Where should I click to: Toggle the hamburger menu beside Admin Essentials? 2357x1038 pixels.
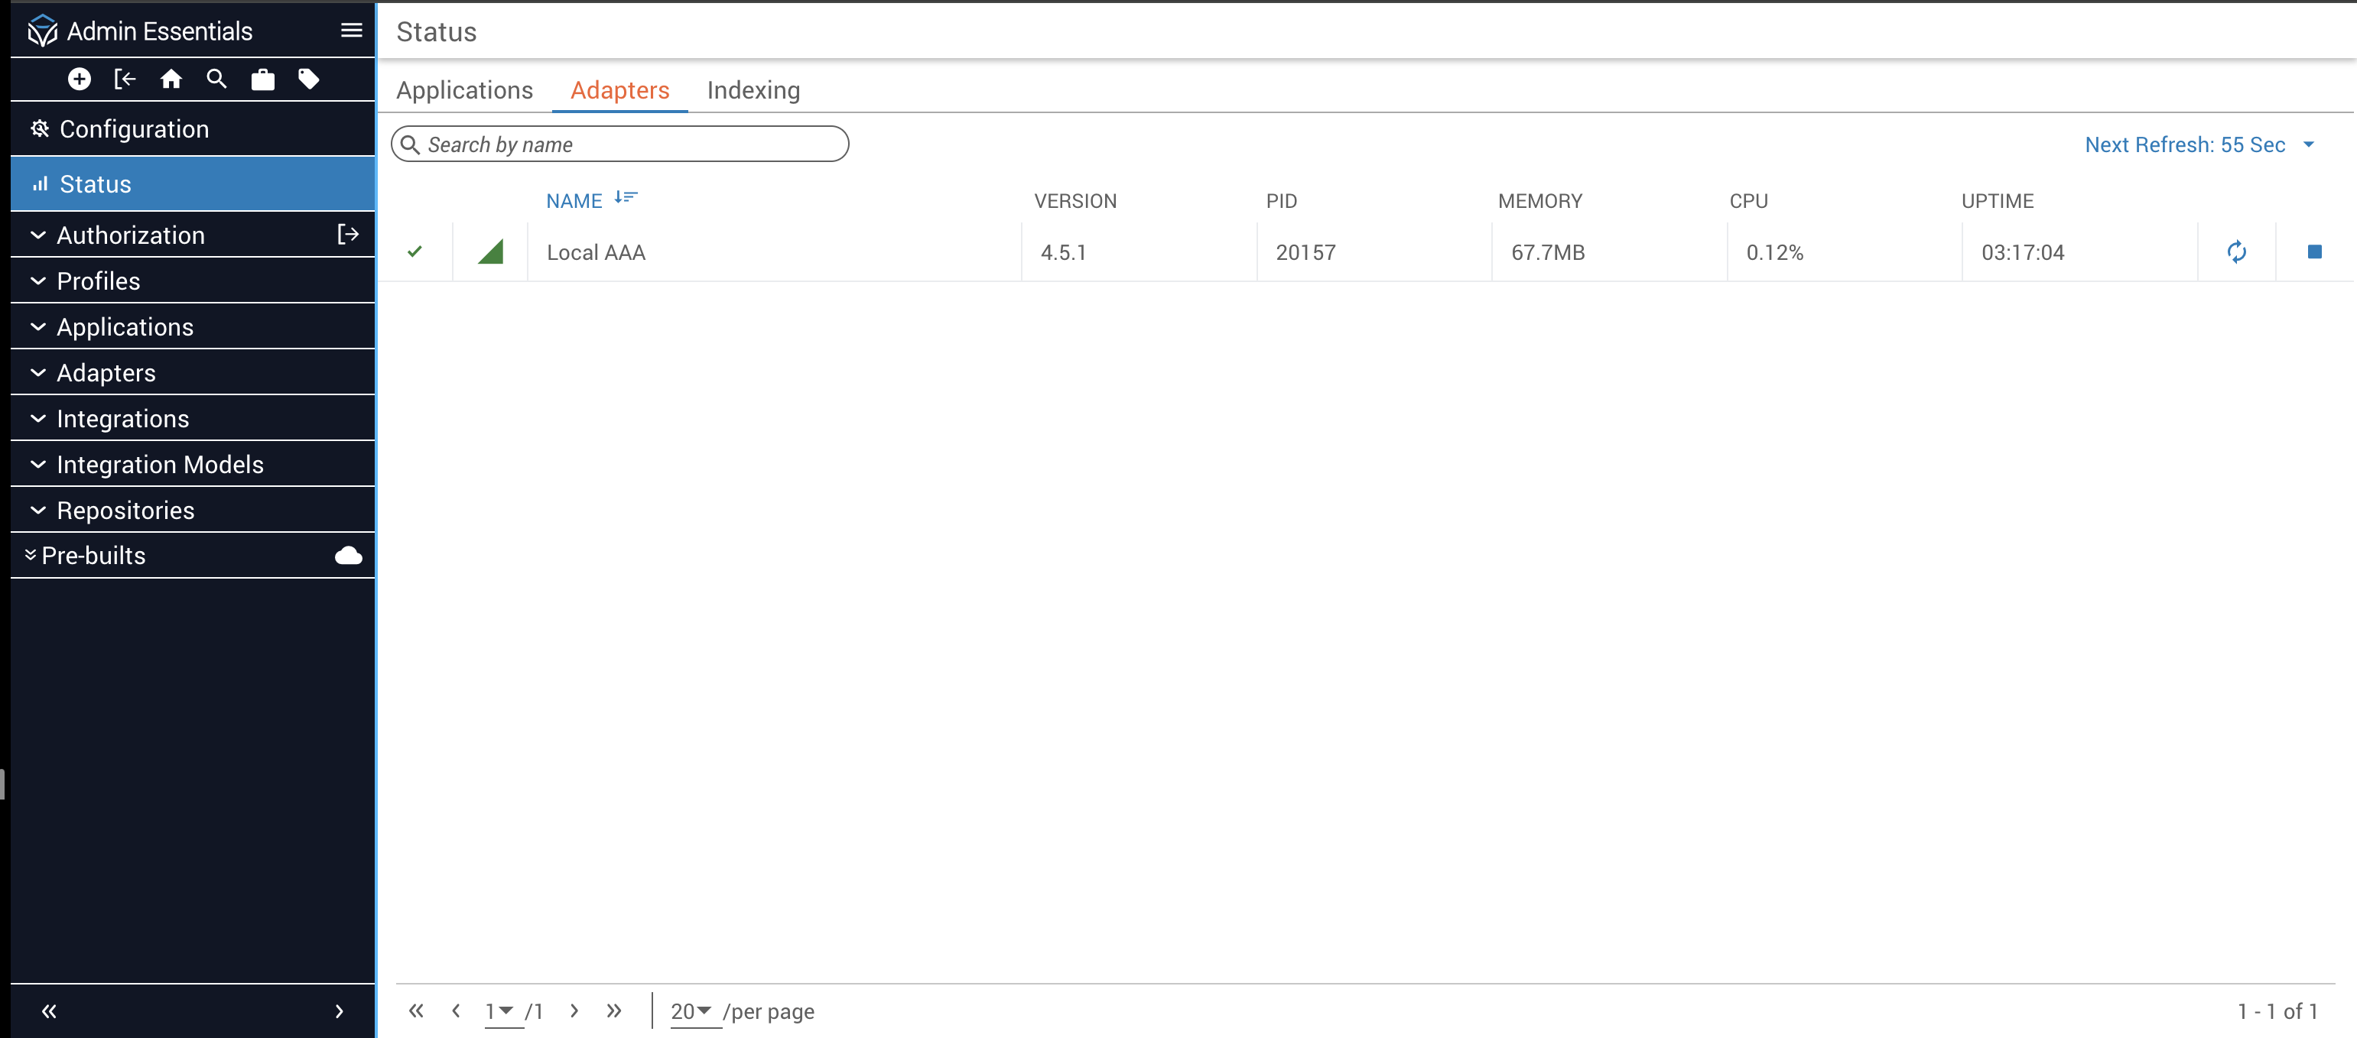351,31
